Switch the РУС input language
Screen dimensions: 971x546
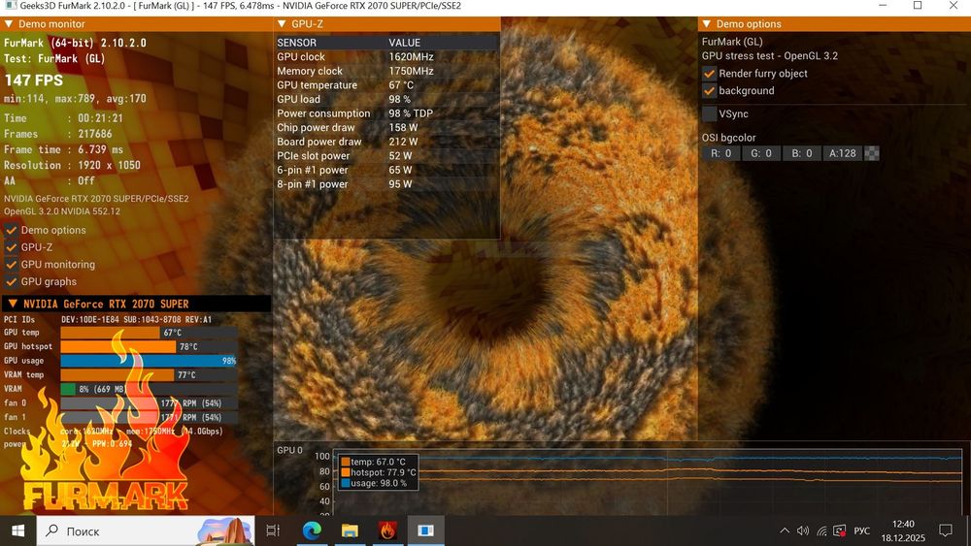(x=862, y=530)
